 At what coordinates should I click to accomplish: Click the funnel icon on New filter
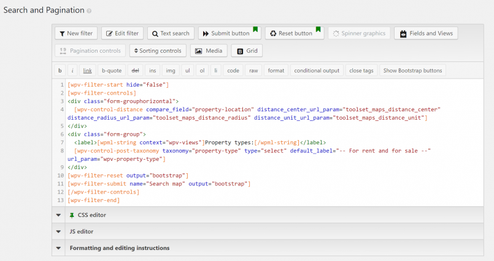(x=62, y=34)
